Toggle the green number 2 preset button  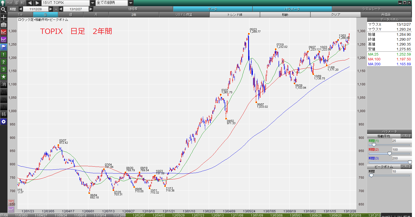[x=4, y=62]
